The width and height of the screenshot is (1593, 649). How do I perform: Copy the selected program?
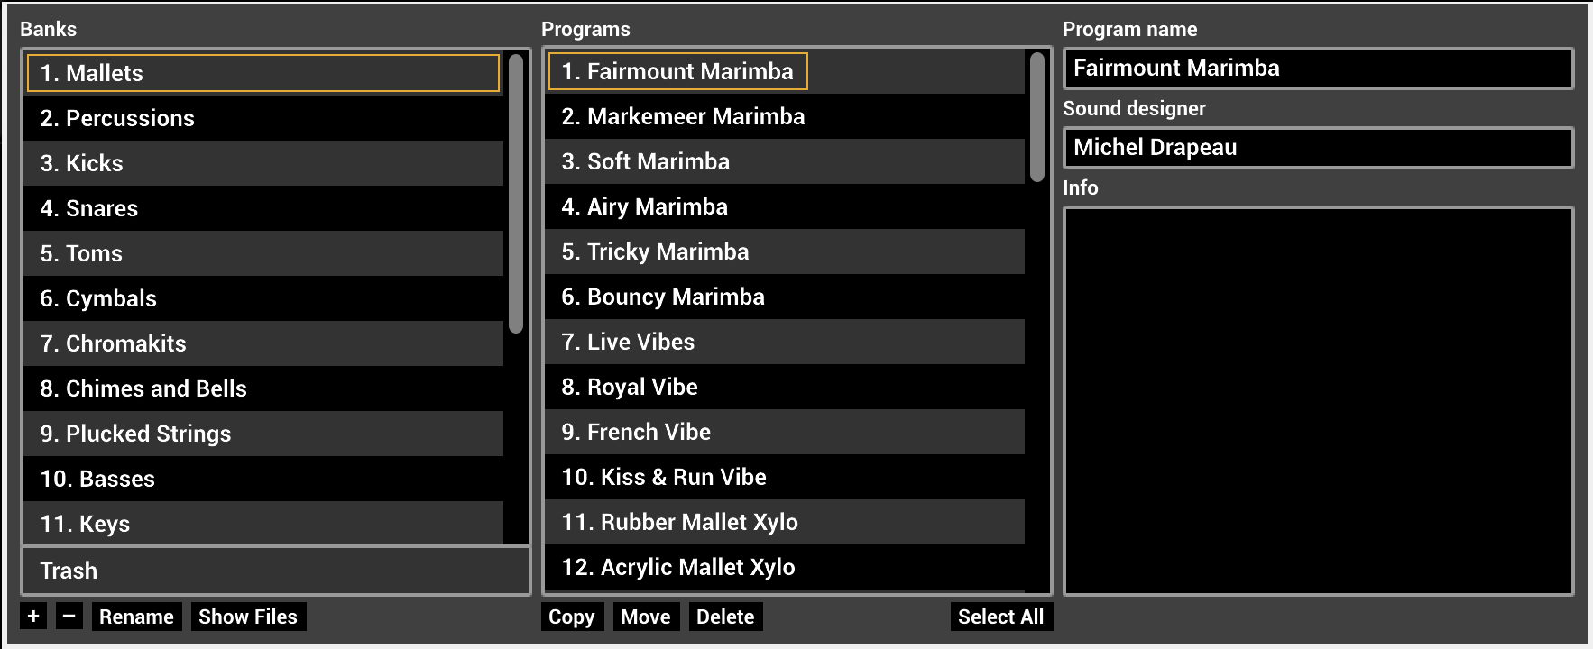click(571, 617)
